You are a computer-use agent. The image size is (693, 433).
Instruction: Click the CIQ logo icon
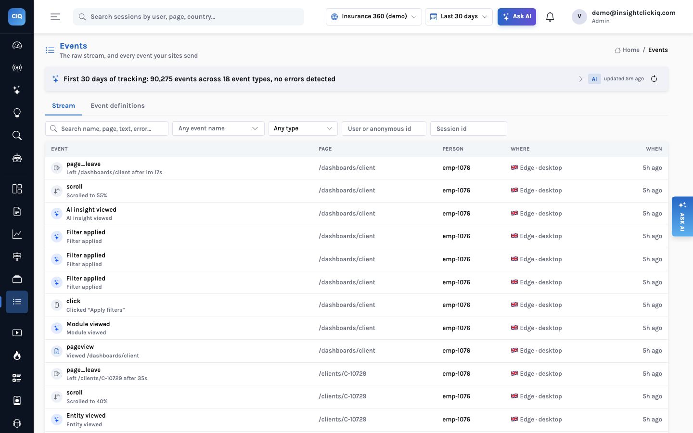coord(17,16)
